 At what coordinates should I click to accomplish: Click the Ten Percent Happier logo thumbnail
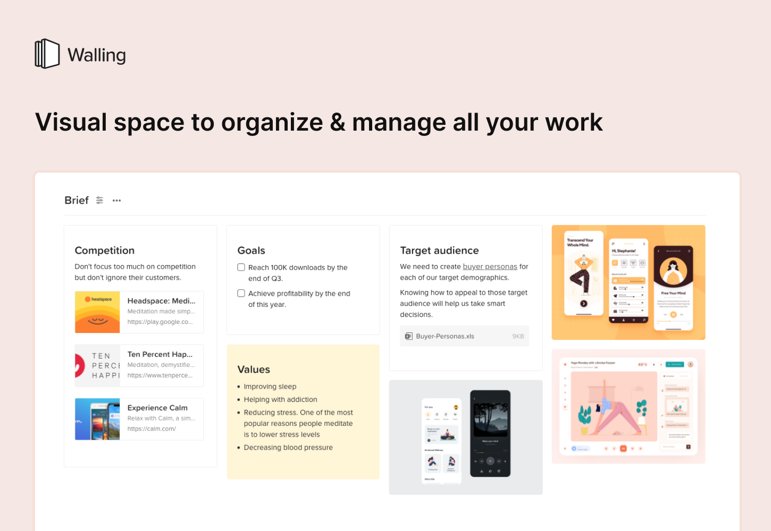[97, 366]
